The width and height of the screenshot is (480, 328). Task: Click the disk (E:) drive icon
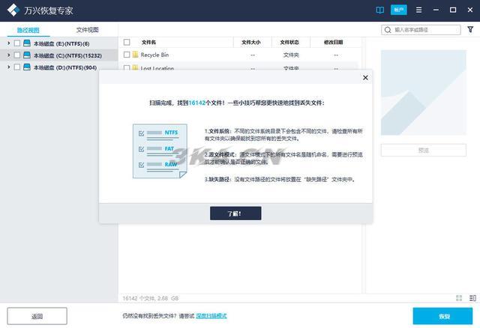coord(27,43)
